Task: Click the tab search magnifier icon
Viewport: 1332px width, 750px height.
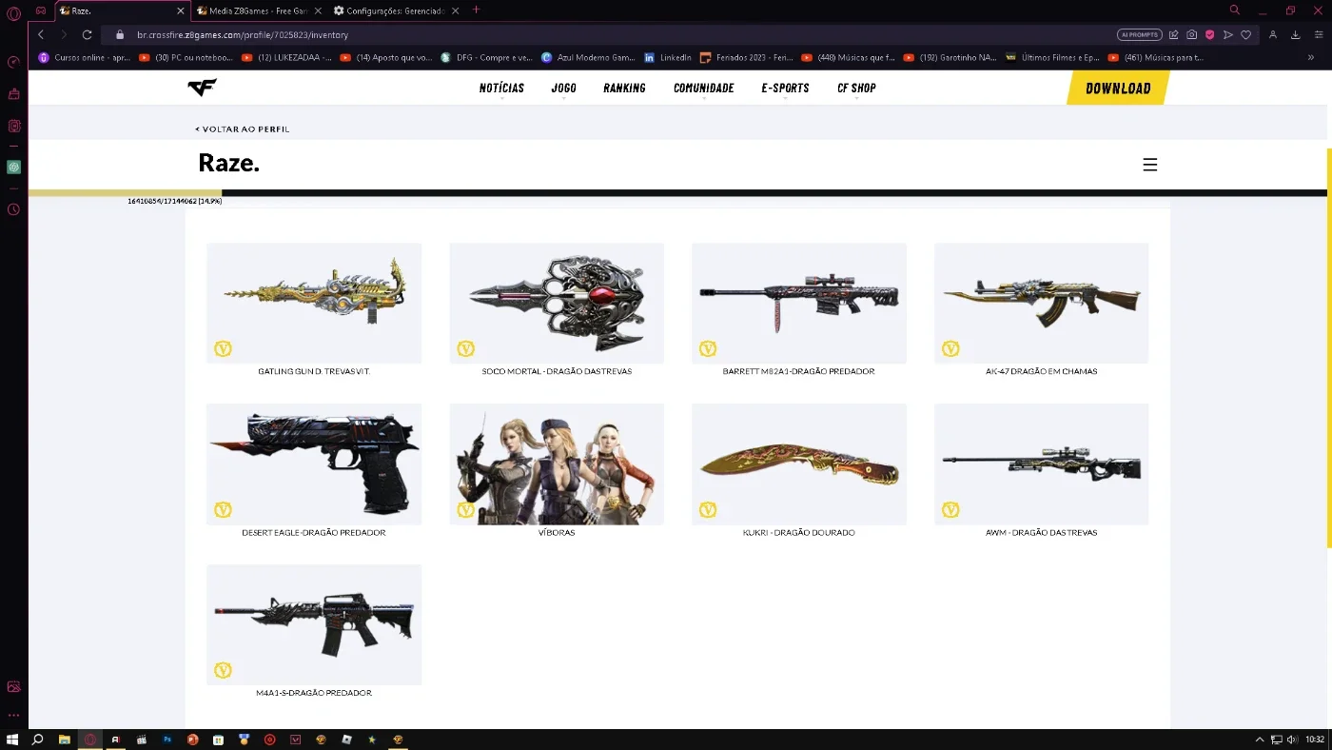Action: click(1235, 10)
